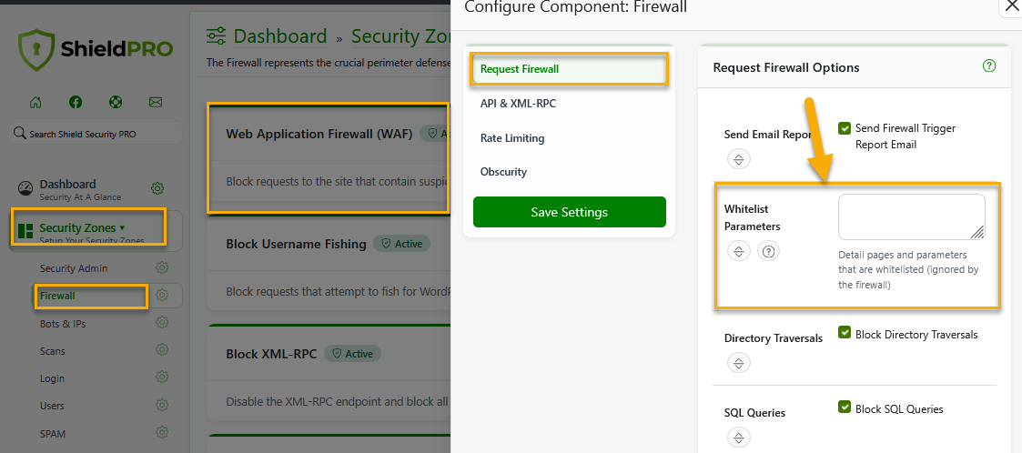The image size is (1022, 453).
Task: Select the Request Firewall tab
Action: (x=570, y=68)
